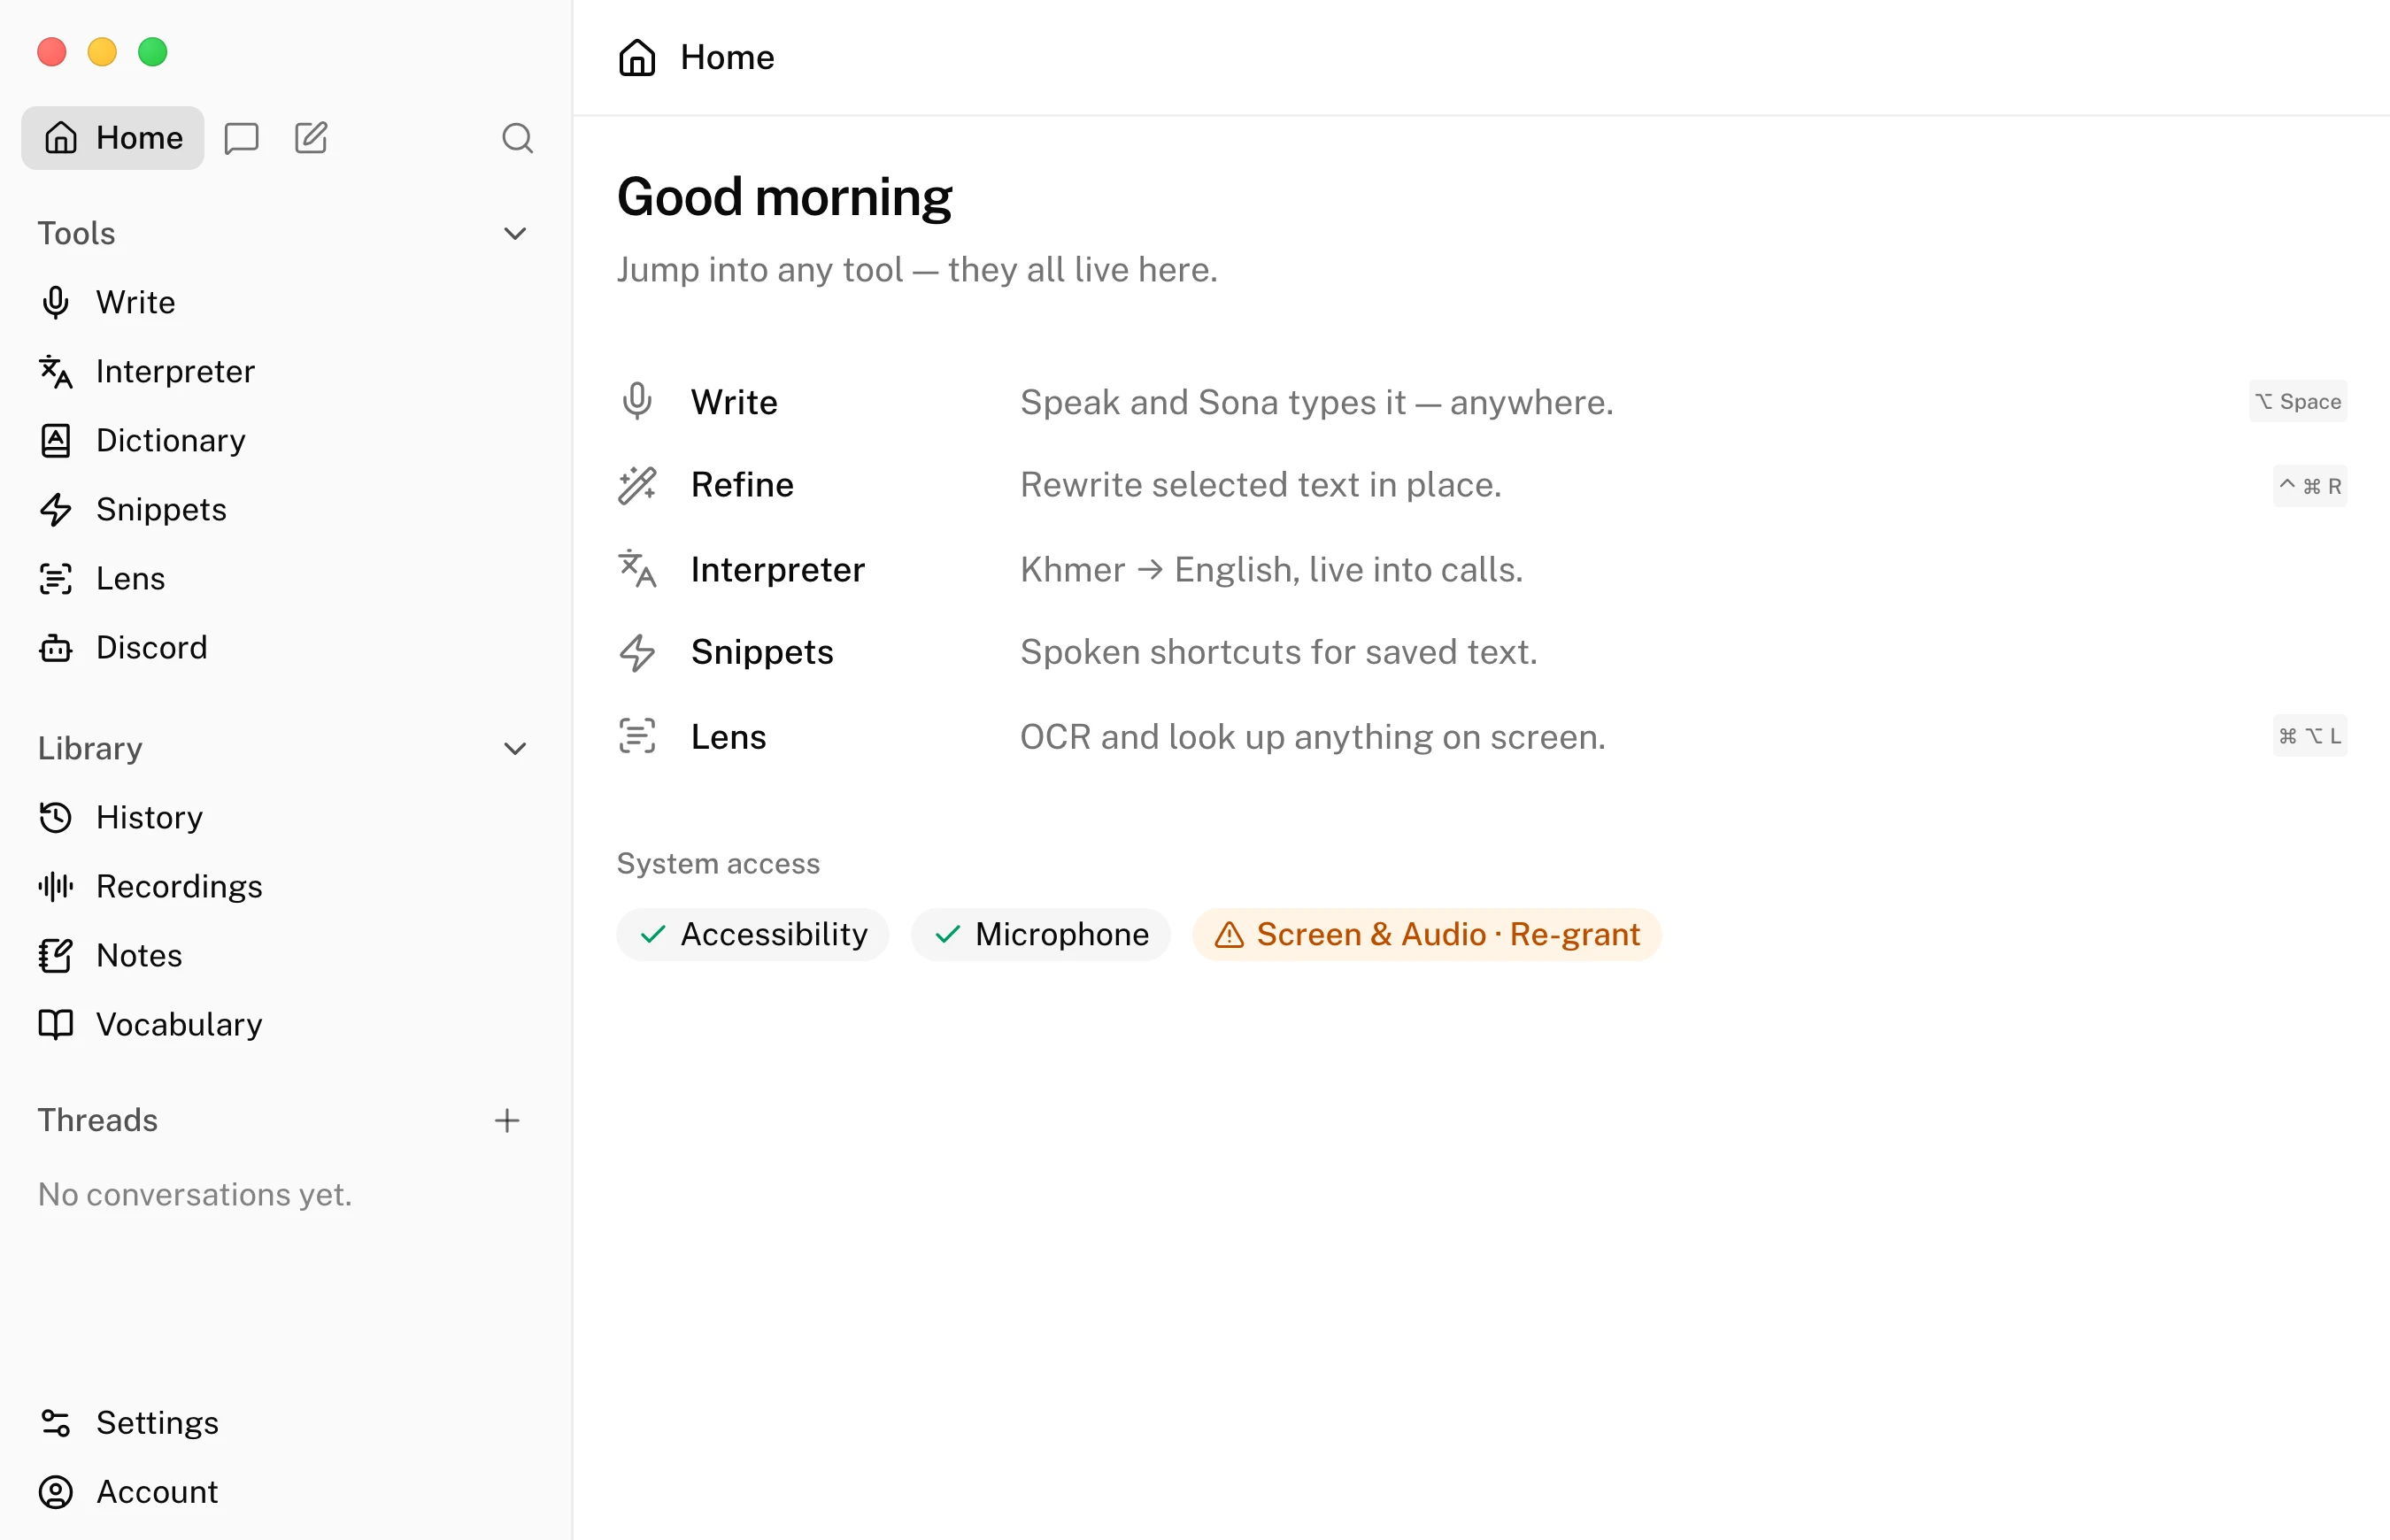Click the Tools section heading
The width and height of the screenshot is (2390, 1540).
77,233
